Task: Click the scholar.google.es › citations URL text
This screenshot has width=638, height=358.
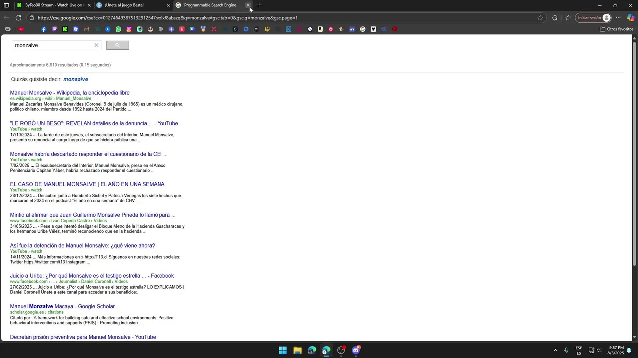Action: [x=37, y=312]
